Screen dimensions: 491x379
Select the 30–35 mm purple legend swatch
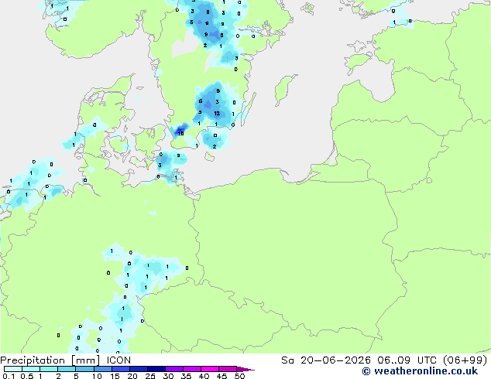coord(173,369)
